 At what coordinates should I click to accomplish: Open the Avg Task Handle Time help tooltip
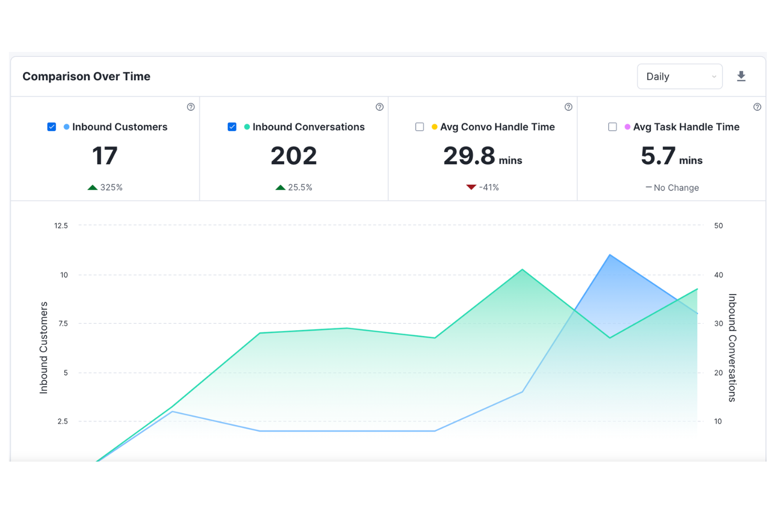(x=757, y=107)
